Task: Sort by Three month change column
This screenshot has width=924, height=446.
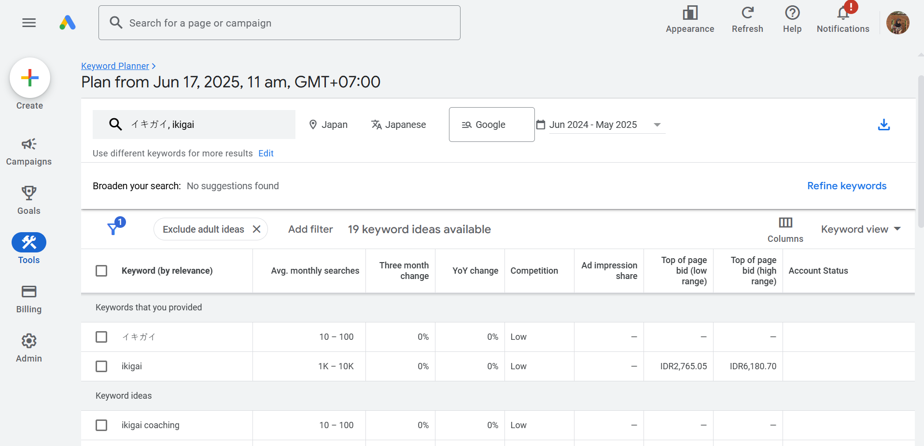Action: coord(404,271)
